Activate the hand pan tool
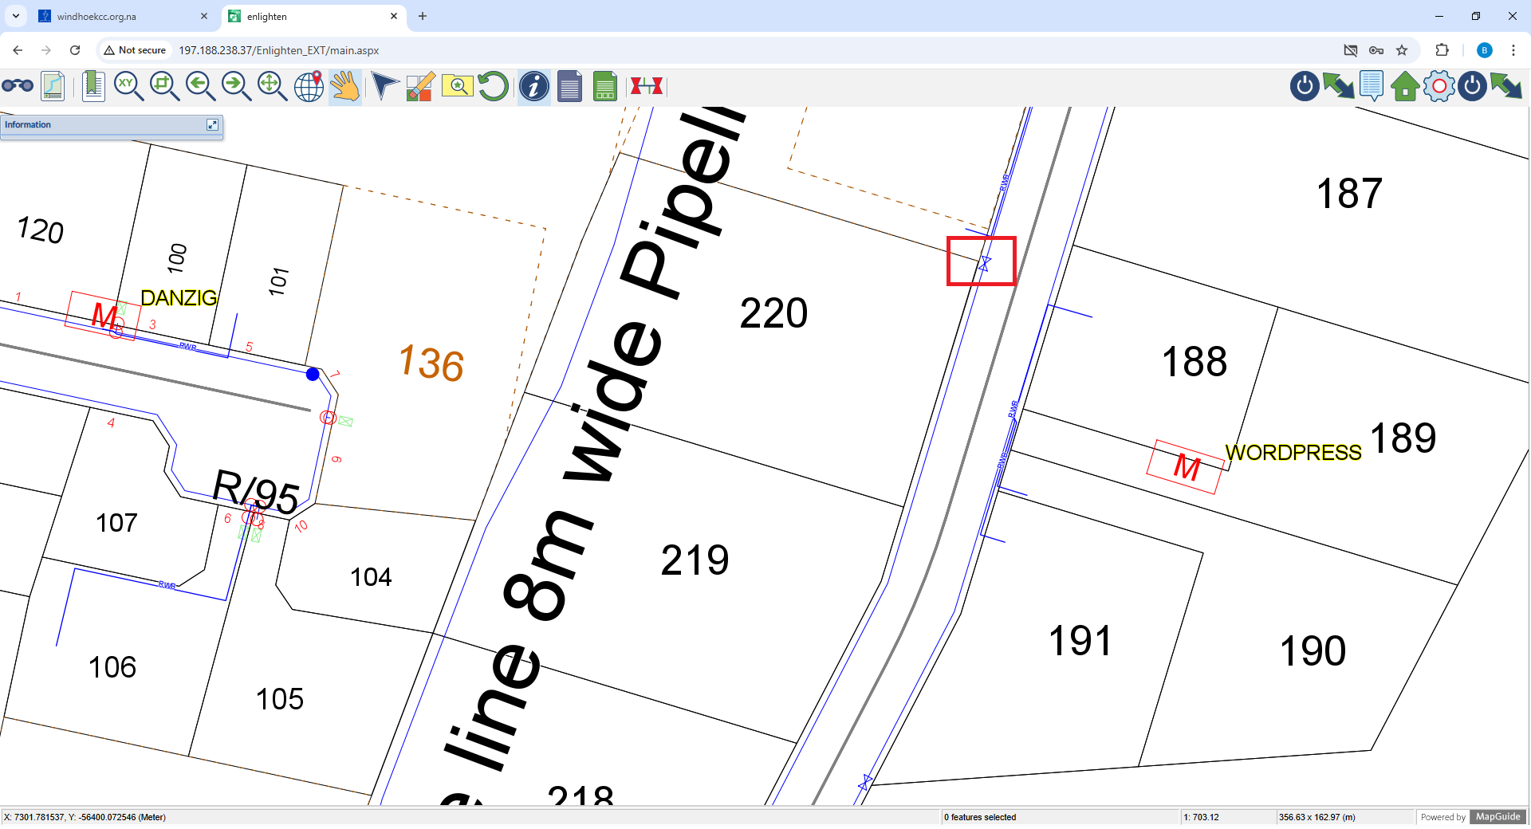 pyautogui.click(x=345, y=86)
